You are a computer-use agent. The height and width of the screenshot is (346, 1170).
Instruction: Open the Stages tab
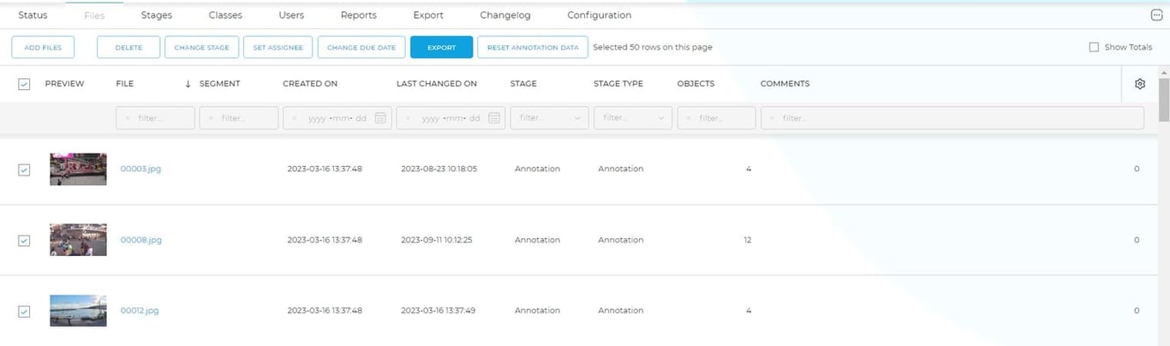tap(157, 15)
